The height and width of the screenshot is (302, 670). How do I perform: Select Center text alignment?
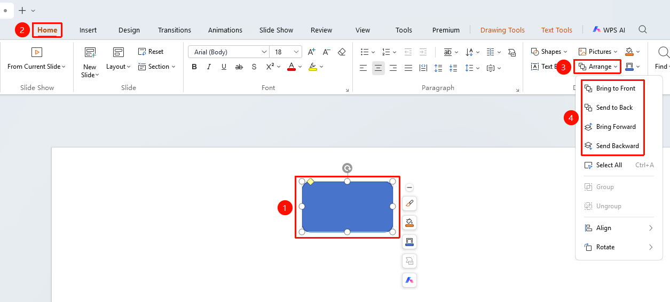pos(379,68)
